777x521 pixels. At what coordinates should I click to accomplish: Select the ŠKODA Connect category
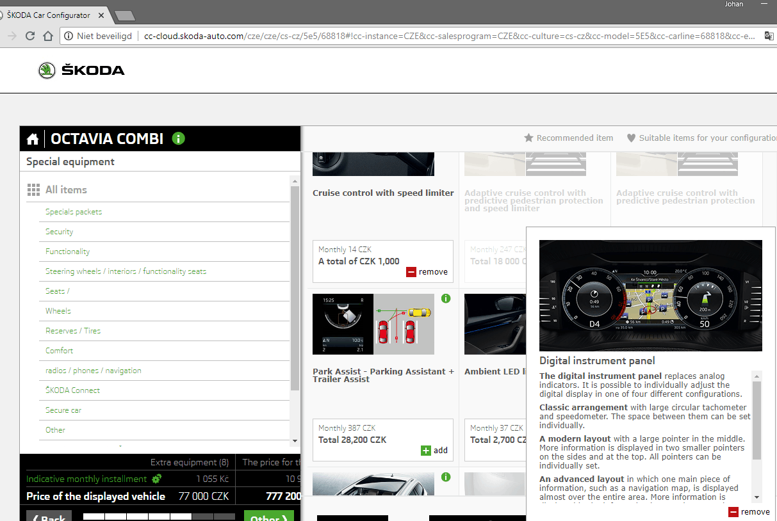73,390
